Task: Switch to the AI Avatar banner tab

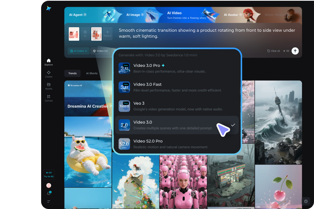Action: 233,15
